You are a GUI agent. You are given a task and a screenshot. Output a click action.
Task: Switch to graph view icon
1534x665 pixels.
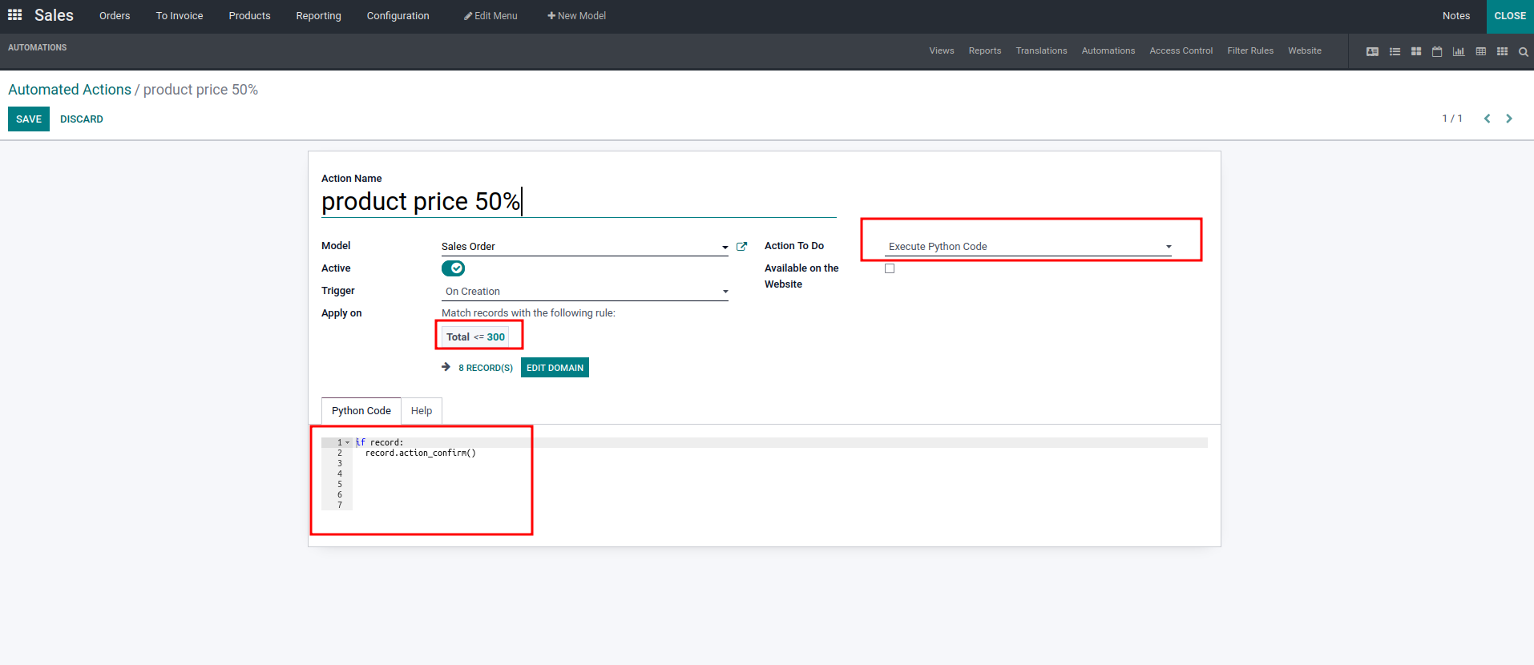(x=1459, y=51)
